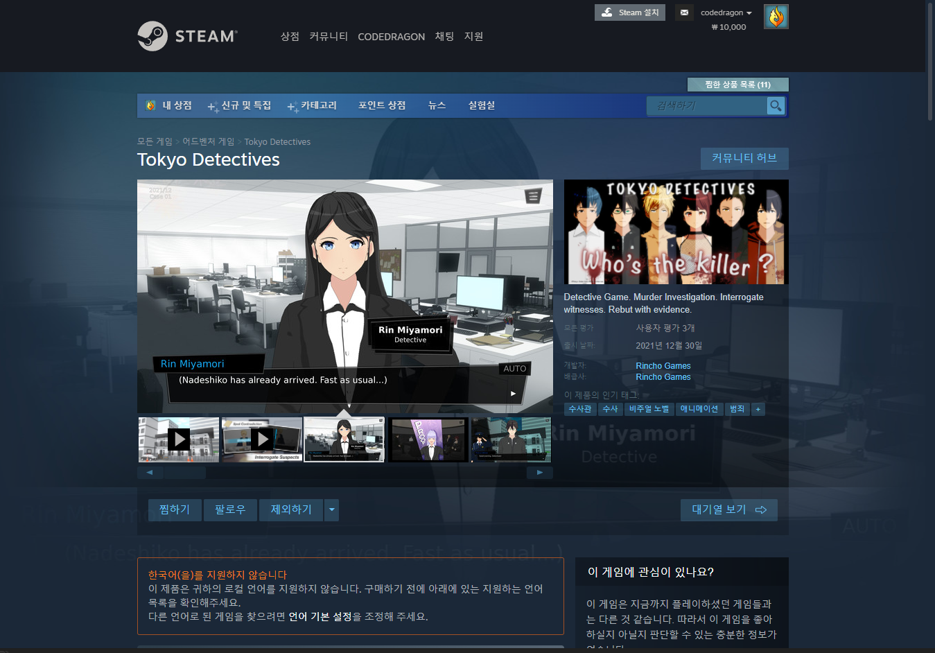Click the ₩10,000 wallet balance
Image resolution: width=935 pixels, height=653 pixels.
[x=728, y=27]
